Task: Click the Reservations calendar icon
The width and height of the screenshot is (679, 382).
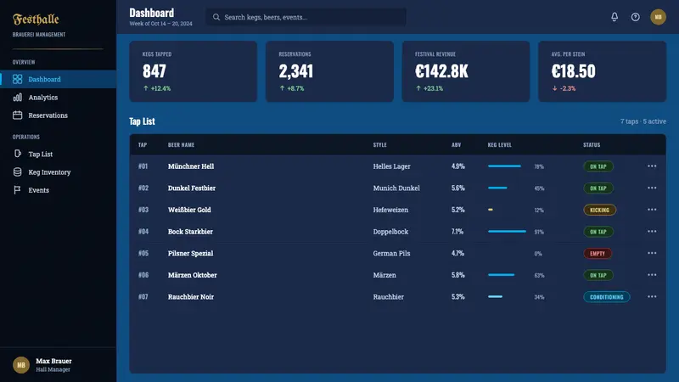Action: [x=17, y=115]
